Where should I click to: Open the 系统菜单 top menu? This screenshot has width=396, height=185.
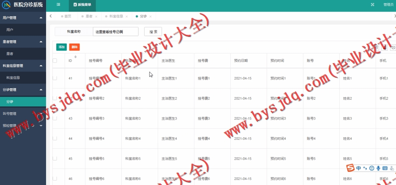pos(82,4)
